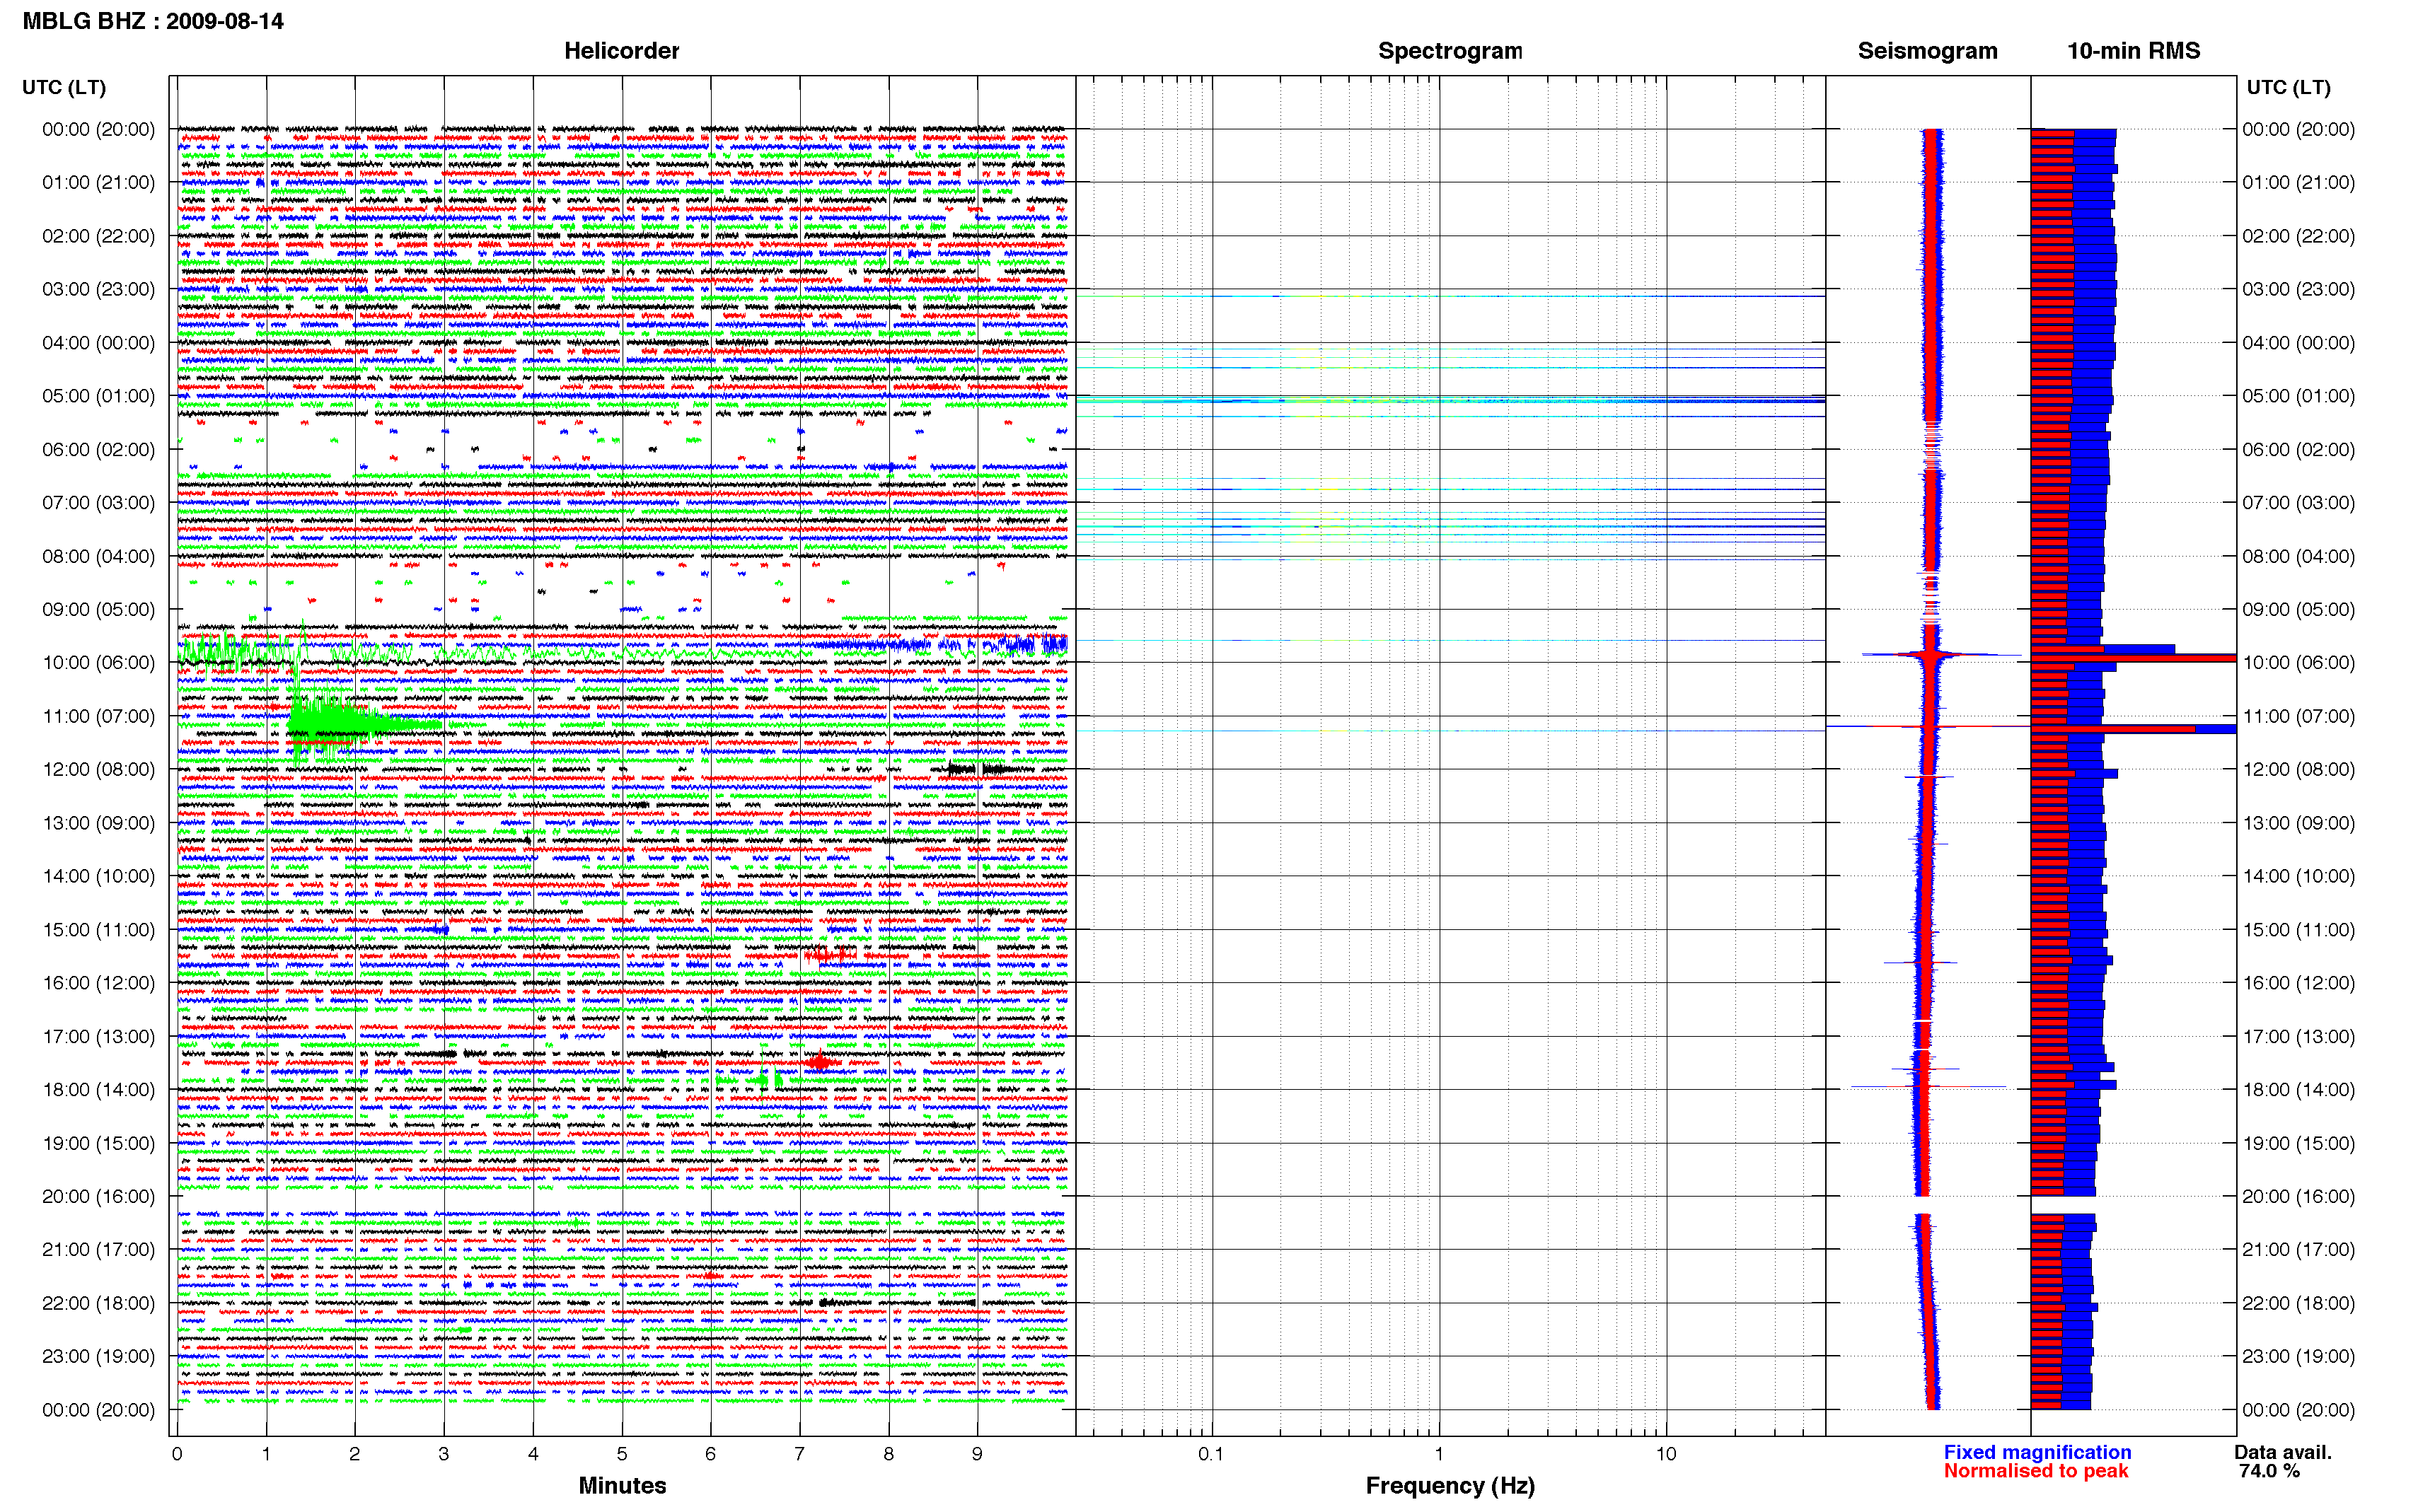Viewport: 2418px width, 1512px height.
Task: Click the spectrogram band near 03:00
Action: [x=1450, y=296]
